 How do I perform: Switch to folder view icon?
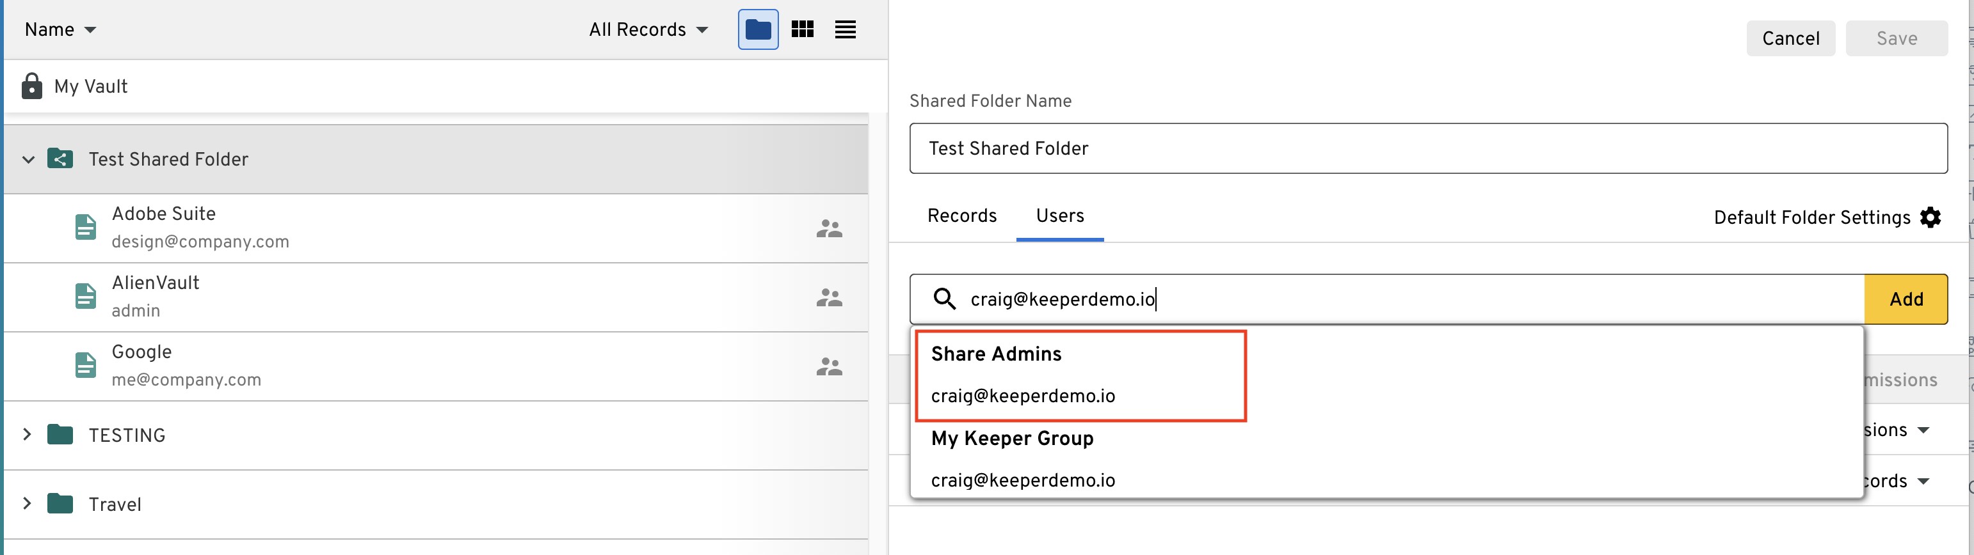point(757,30)
